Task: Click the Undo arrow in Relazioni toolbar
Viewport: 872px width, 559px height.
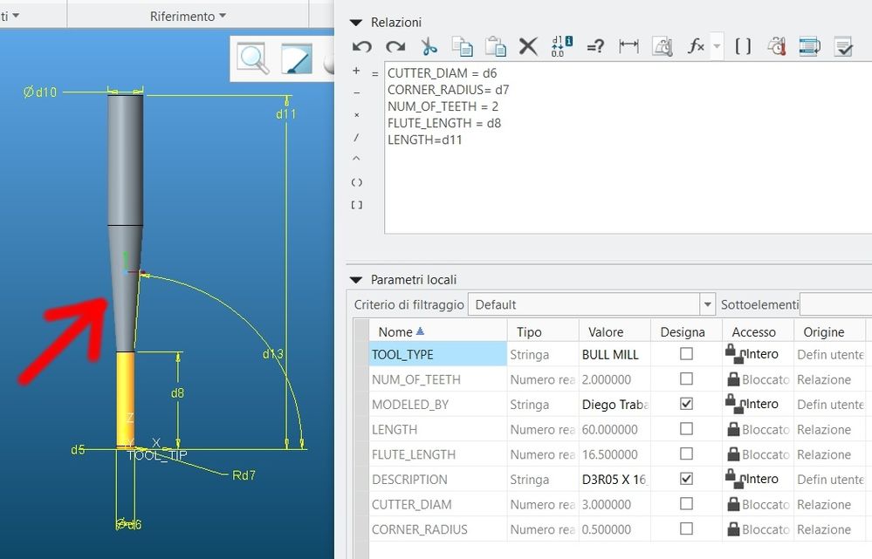Action: (361, 47)
